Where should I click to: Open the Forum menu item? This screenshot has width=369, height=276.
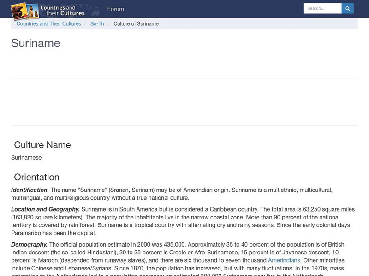point(115,9)
